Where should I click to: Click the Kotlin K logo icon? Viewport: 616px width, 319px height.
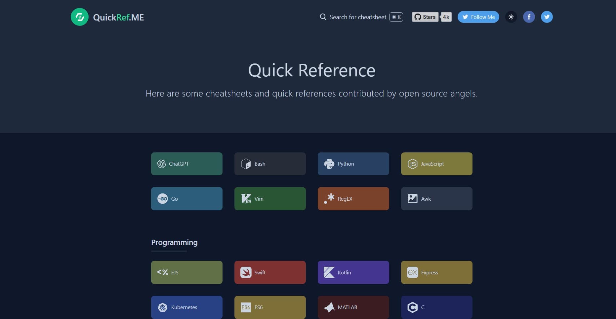tap(329, 272)
